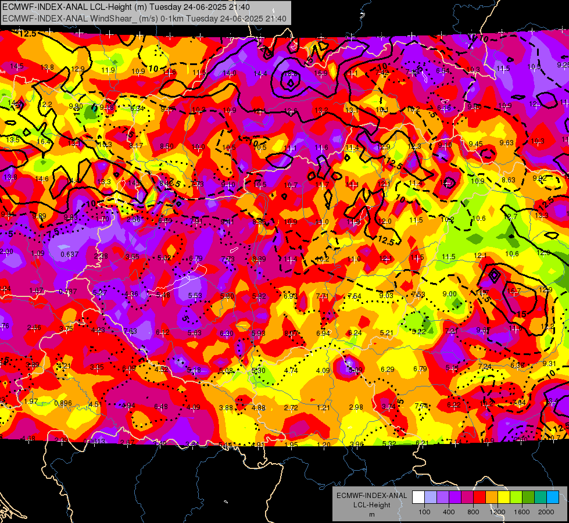Click the map value "4.88"
Screen dimensions: 569x523
click(259, 407)
